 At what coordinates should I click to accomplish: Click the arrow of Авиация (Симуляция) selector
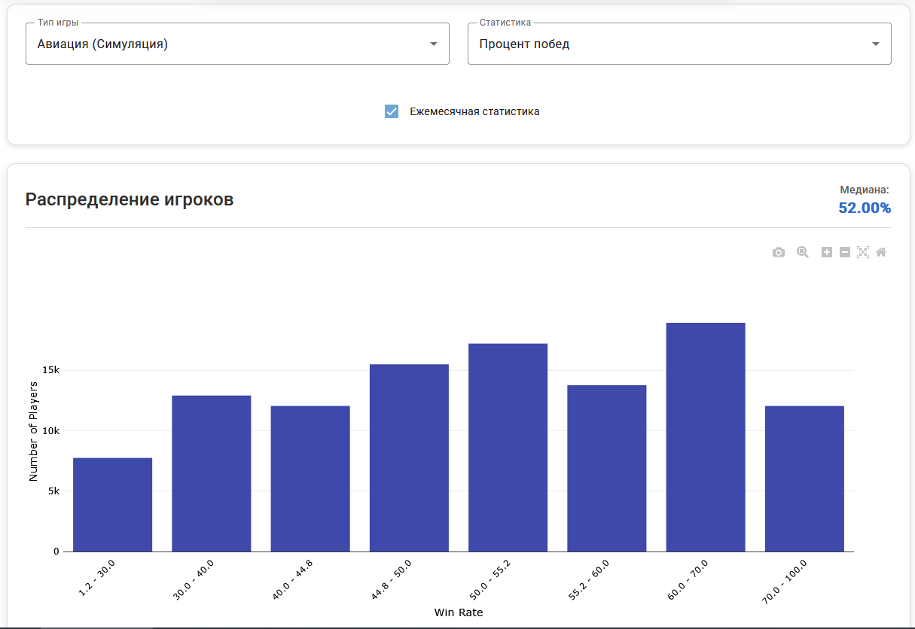pos(434,44)
